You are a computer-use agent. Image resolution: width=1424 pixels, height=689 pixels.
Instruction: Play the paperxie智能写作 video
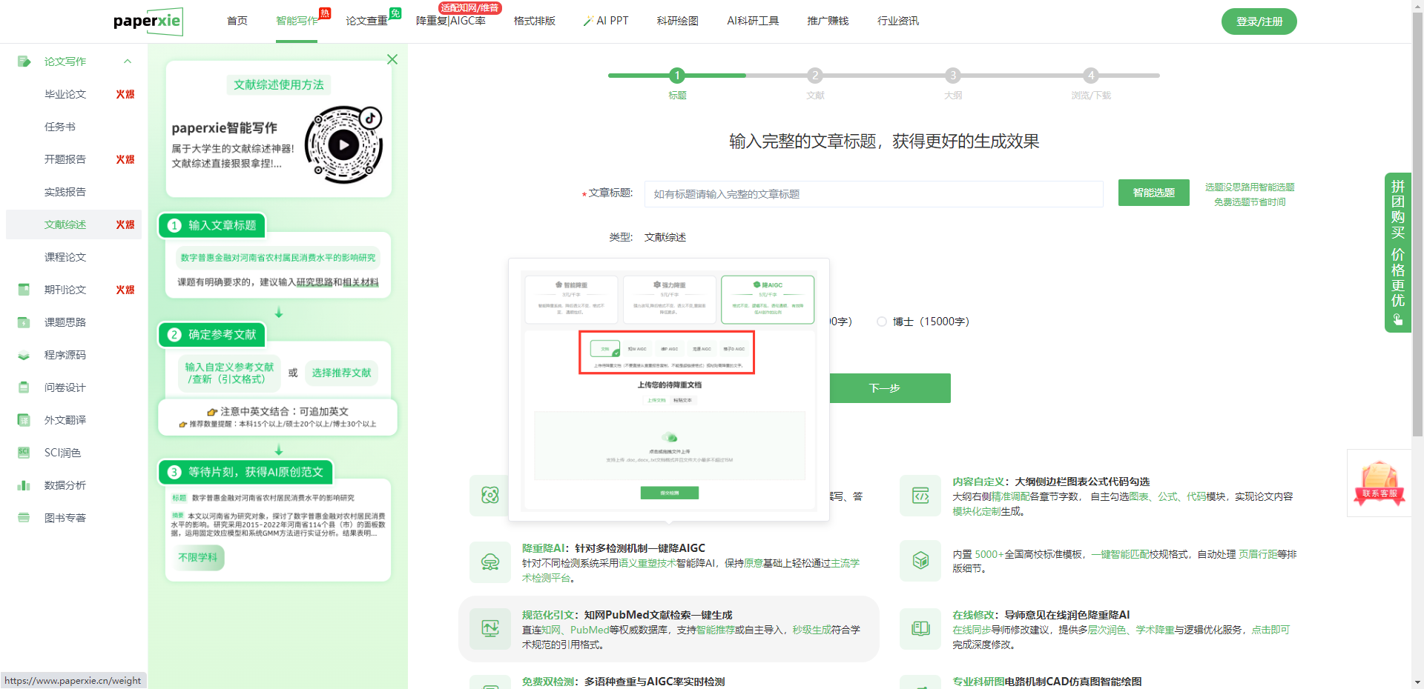point(343,145)
